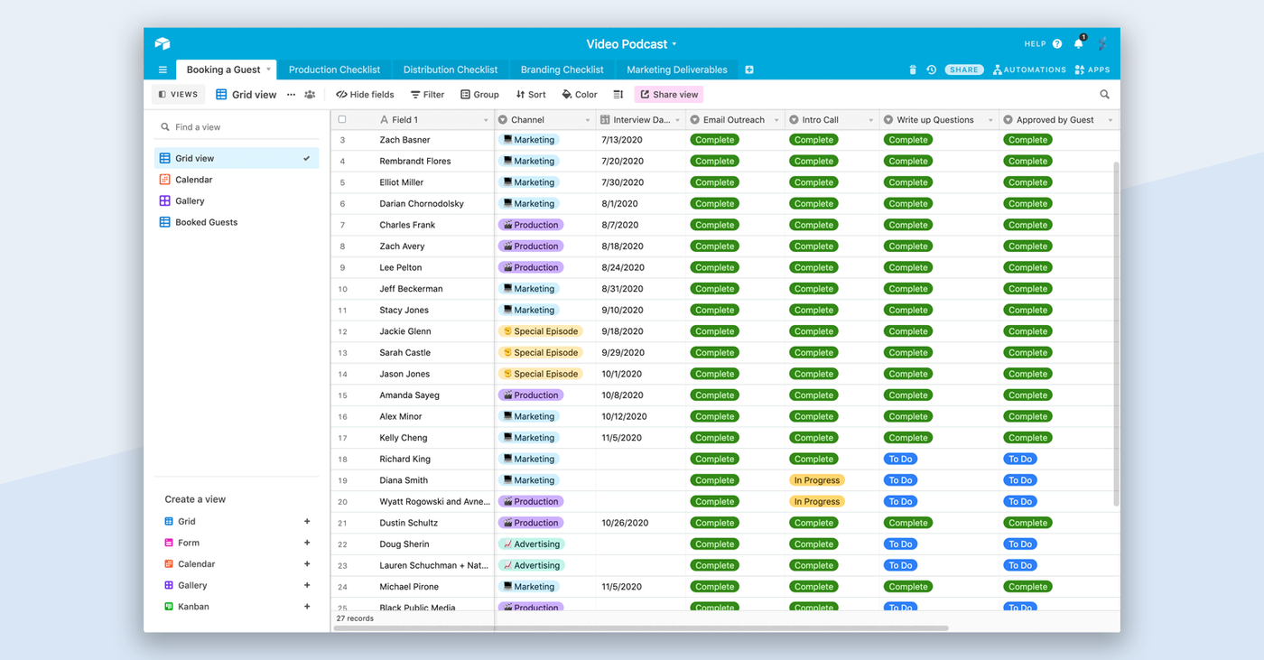Open Calendar view in sidebar
Image resolution: width=1264 pixels, height=660 pixels.
(237, 180)
